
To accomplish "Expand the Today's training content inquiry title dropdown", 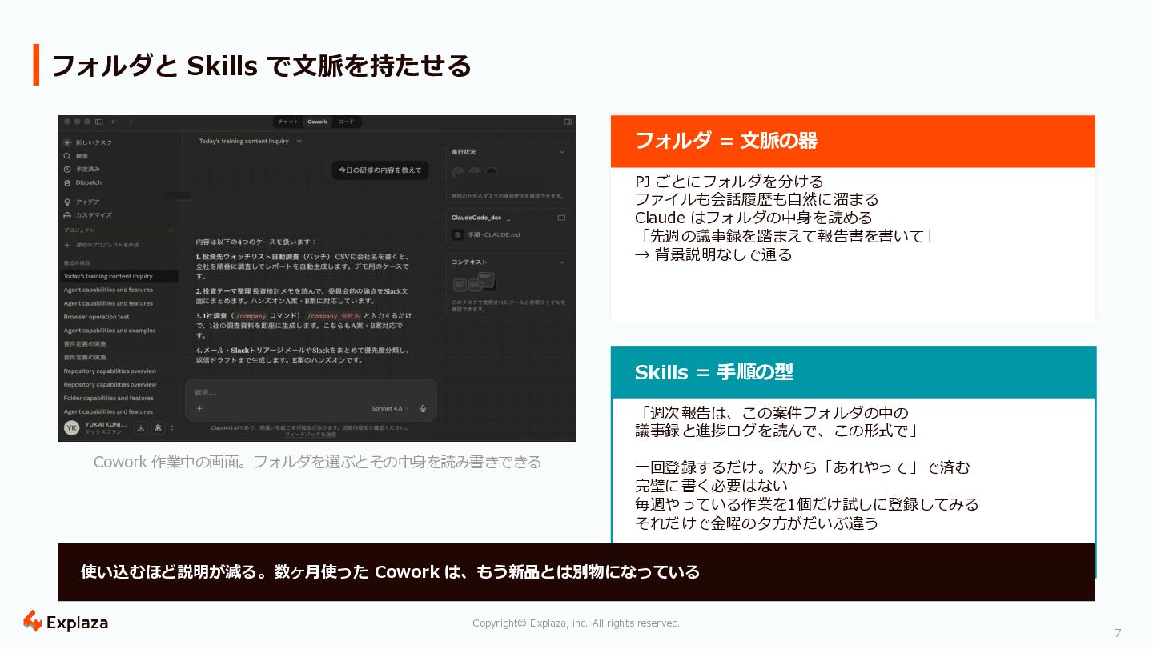I will [299, 141].
